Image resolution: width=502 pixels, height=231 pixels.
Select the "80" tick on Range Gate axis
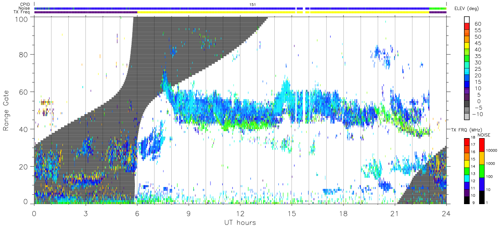pyautogui.click(x=24, y=54)
